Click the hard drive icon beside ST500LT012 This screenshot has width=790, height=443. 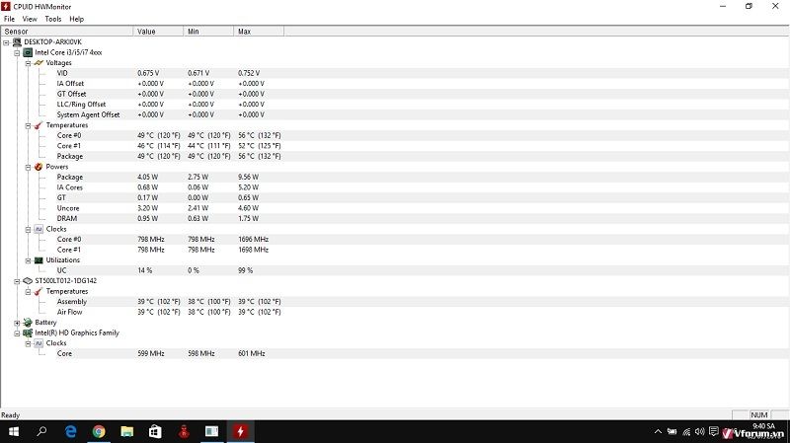pos(28,281)
